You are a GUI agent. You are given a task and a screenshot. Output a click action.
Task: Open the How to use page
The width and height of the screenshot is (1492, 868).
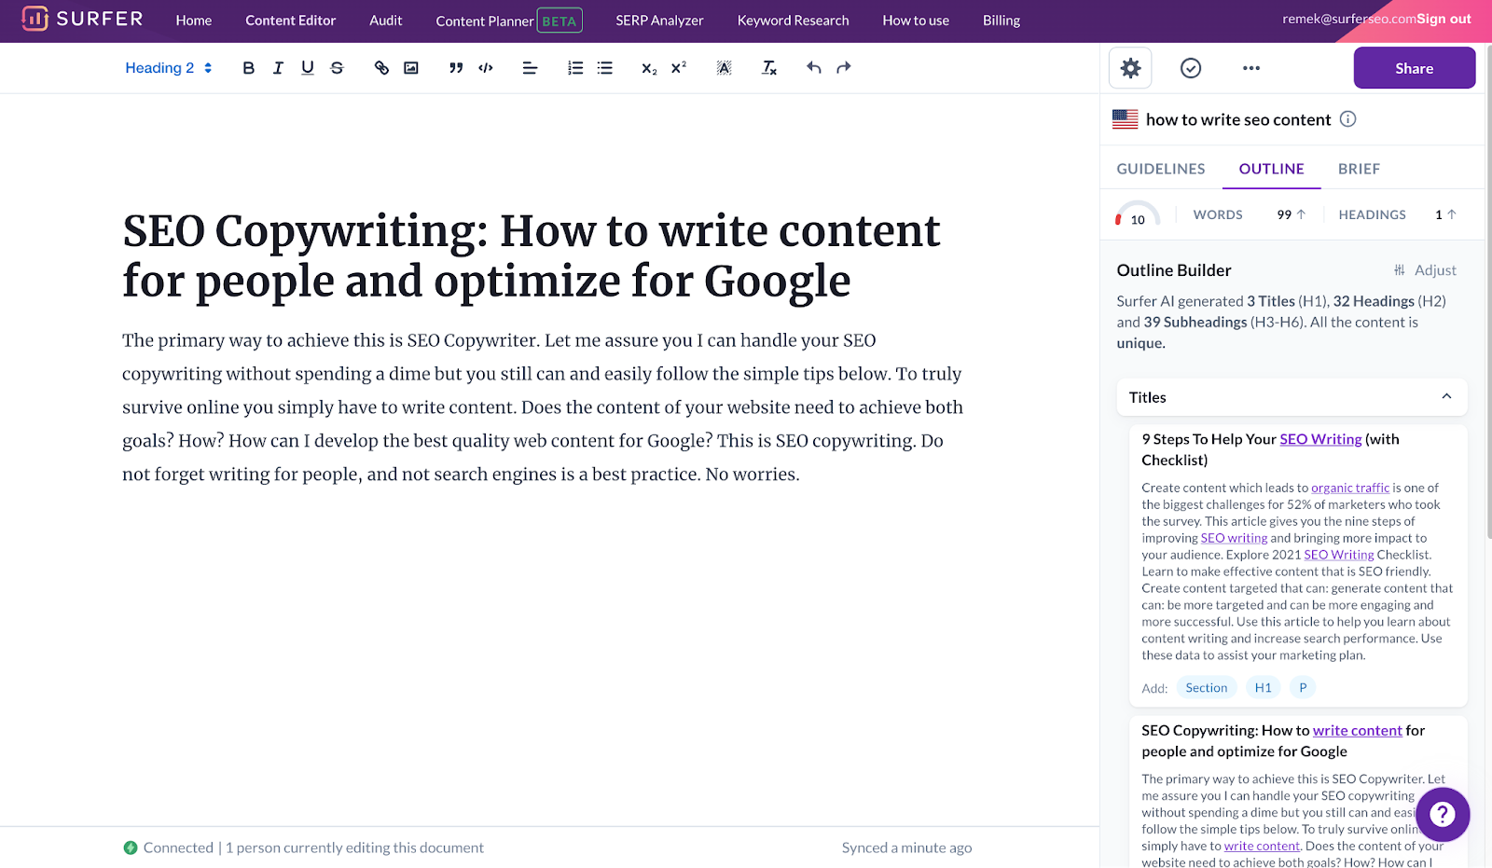[x=916, y=21]
